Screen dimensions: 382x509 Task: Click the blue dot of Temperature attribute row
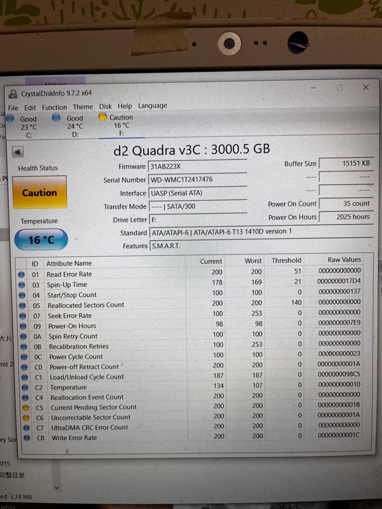[x=25, y=387]
